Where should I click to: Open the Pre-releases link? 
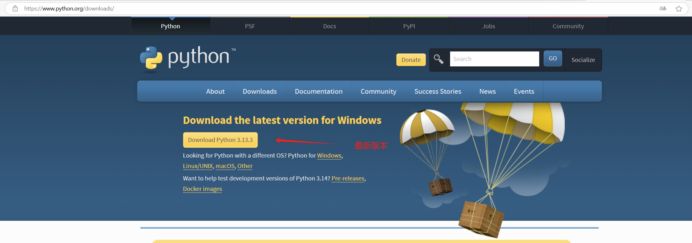pyautogui.click(x=348, y=179)
